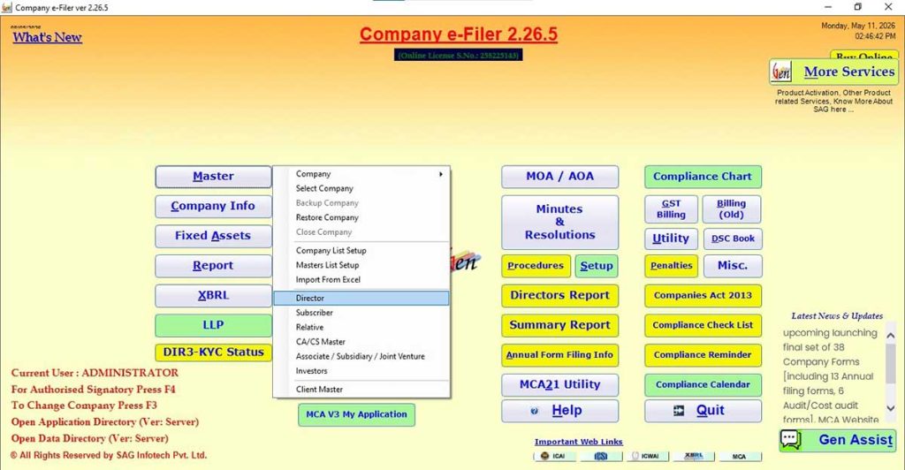Open Compliance Calendar

703,384
